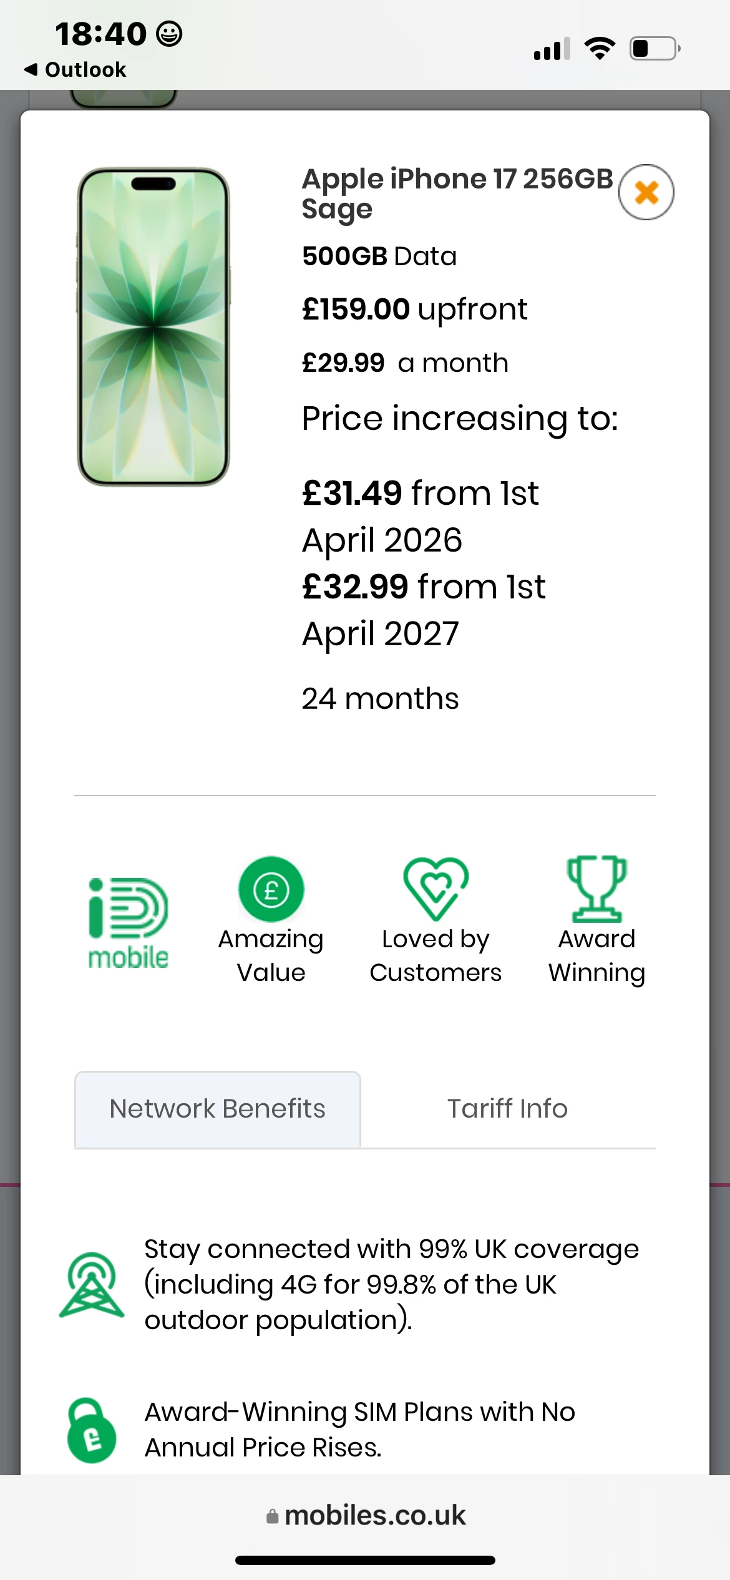The height and width of the screenshot is (1580, 730).
Task: Tap the pound padlock price-lock icon
Action: click(x=92, y=1430)
